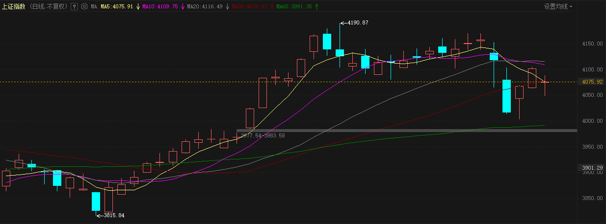Click the 4000.00 axis label
Viewport: 606px width, 224px height.
(x=592, y=121)
